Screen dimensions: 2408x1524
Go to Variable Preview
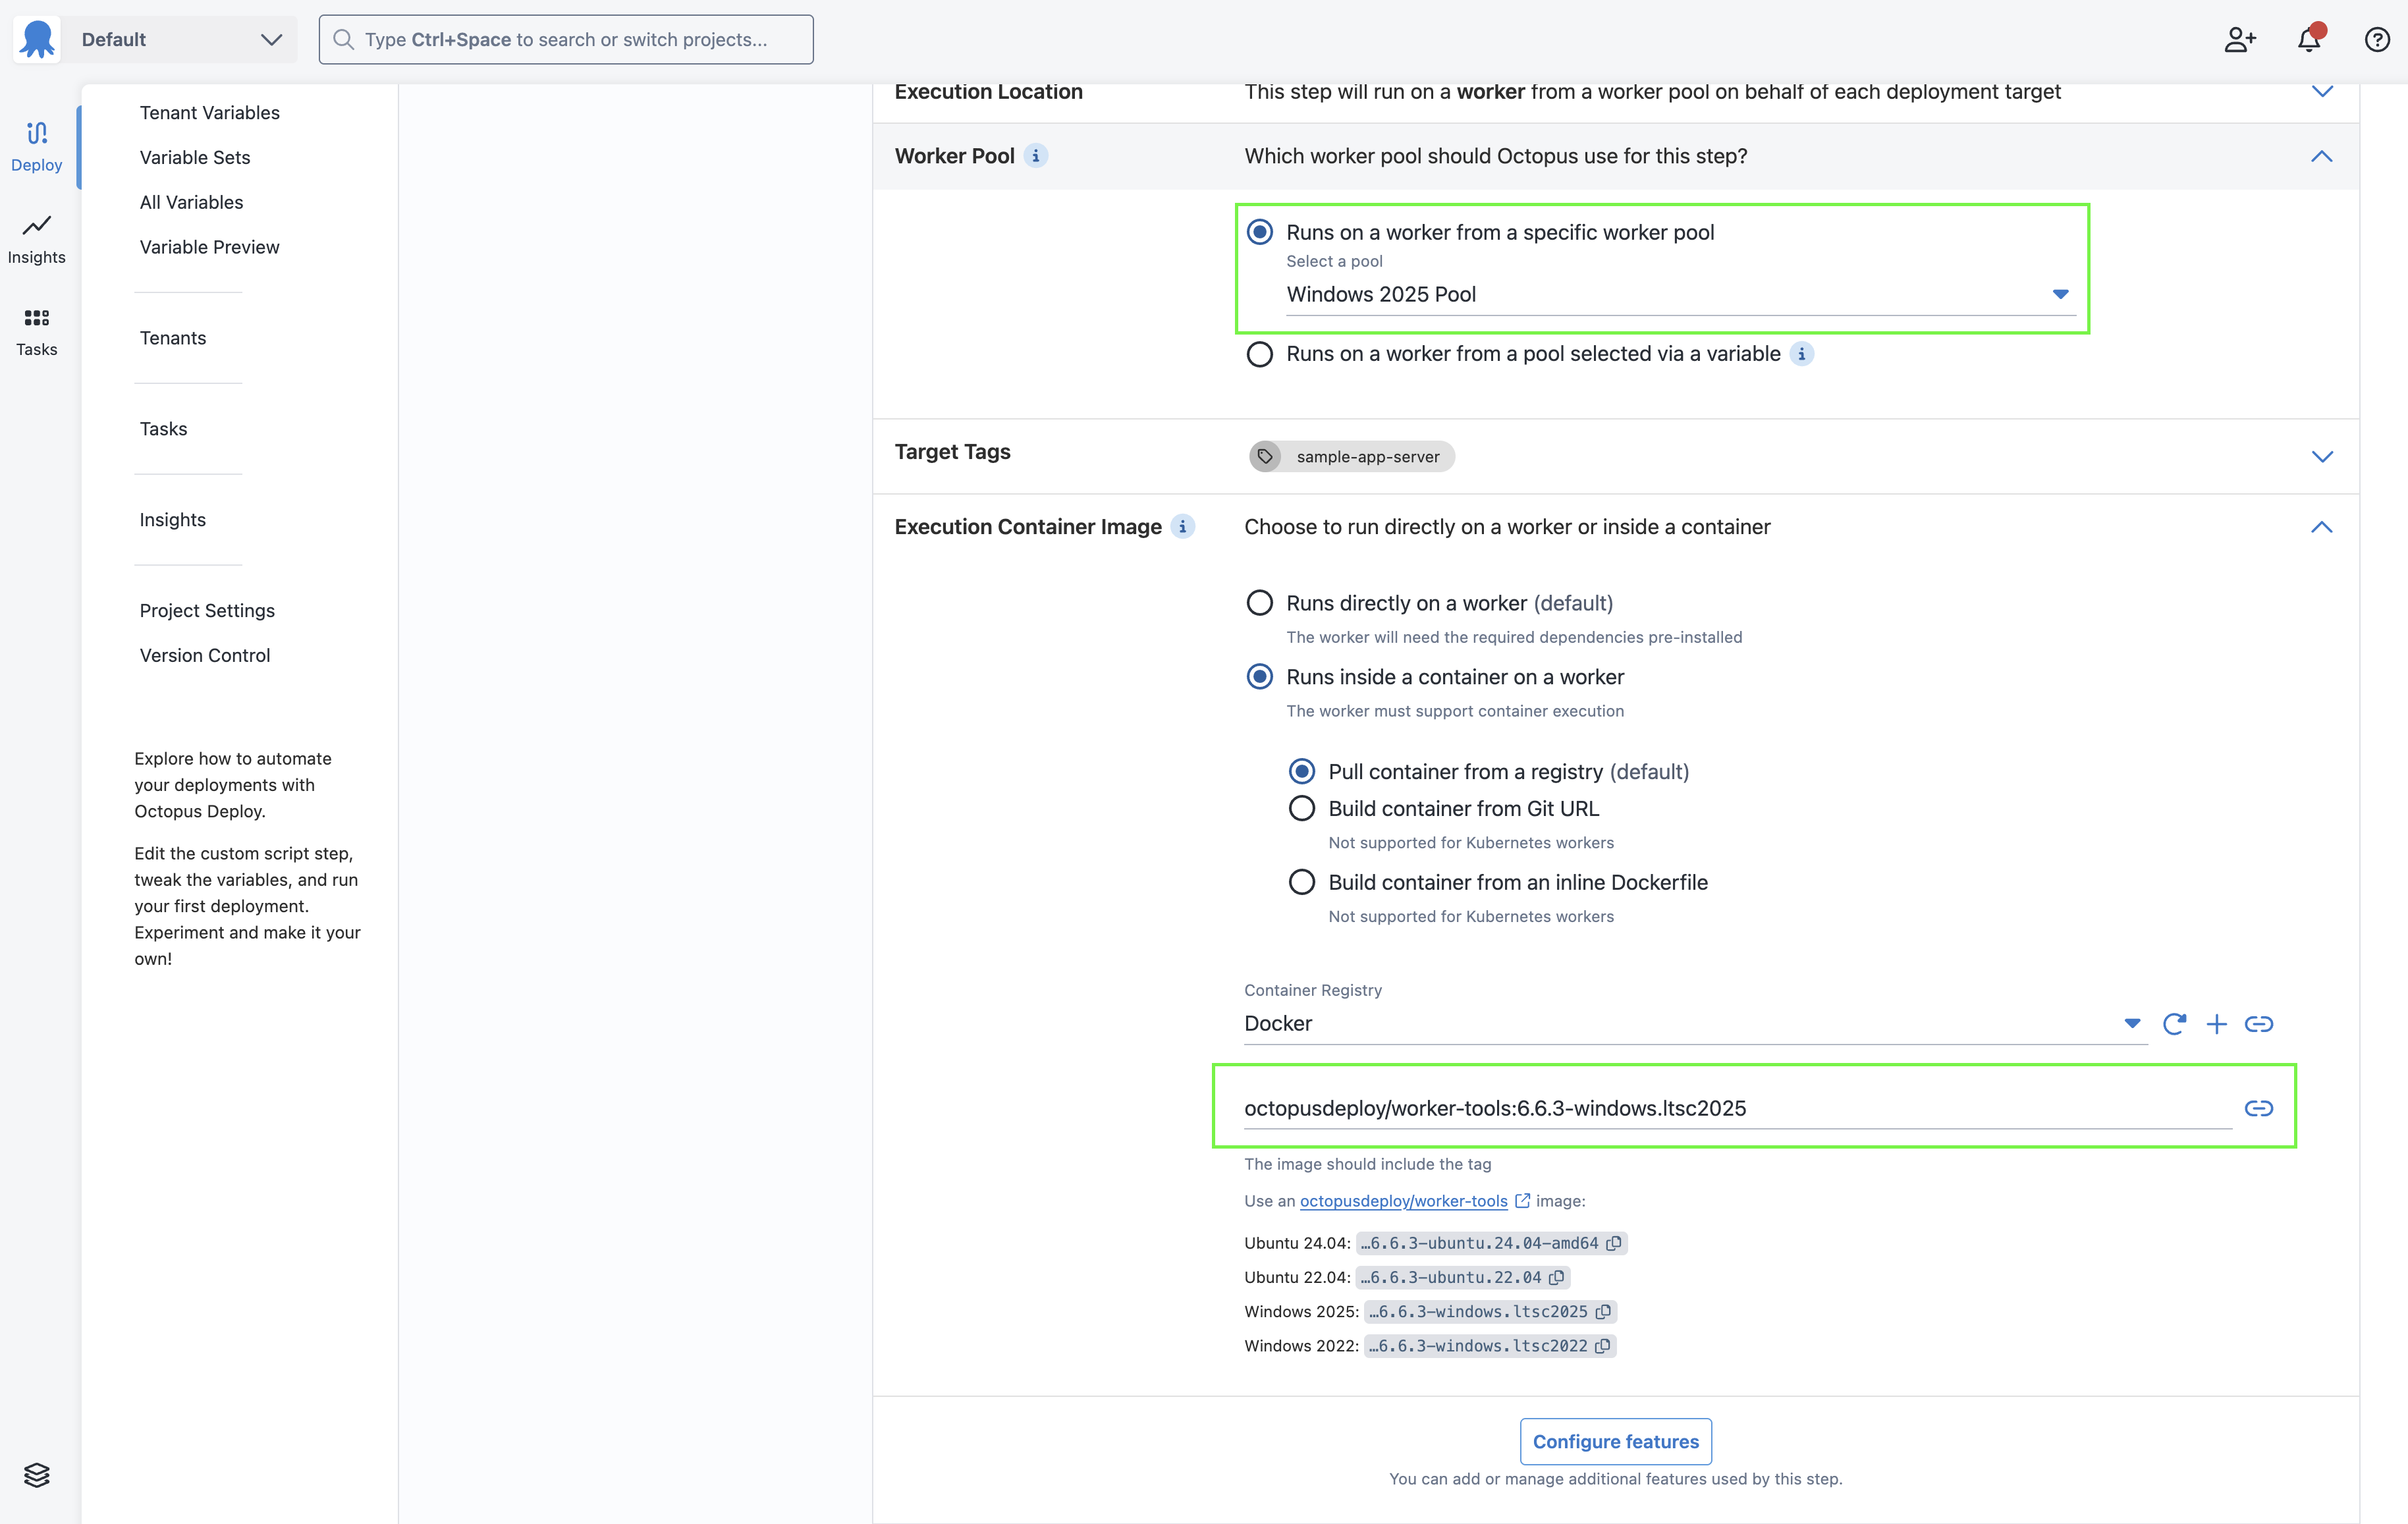pos(210,248)
